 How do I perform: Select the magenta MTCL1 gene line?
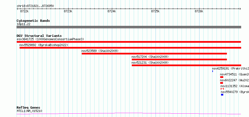click(129, 113)
